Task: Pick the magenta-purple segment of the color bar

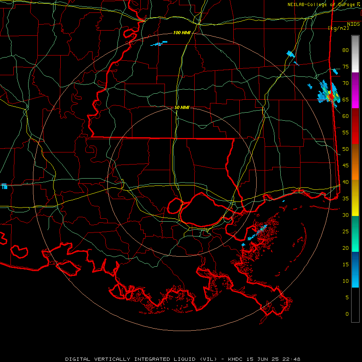Action: tap(355, 90)
